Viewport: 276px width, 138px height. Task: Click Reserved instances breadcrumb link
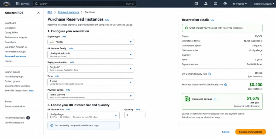click(x=68, y=12)
